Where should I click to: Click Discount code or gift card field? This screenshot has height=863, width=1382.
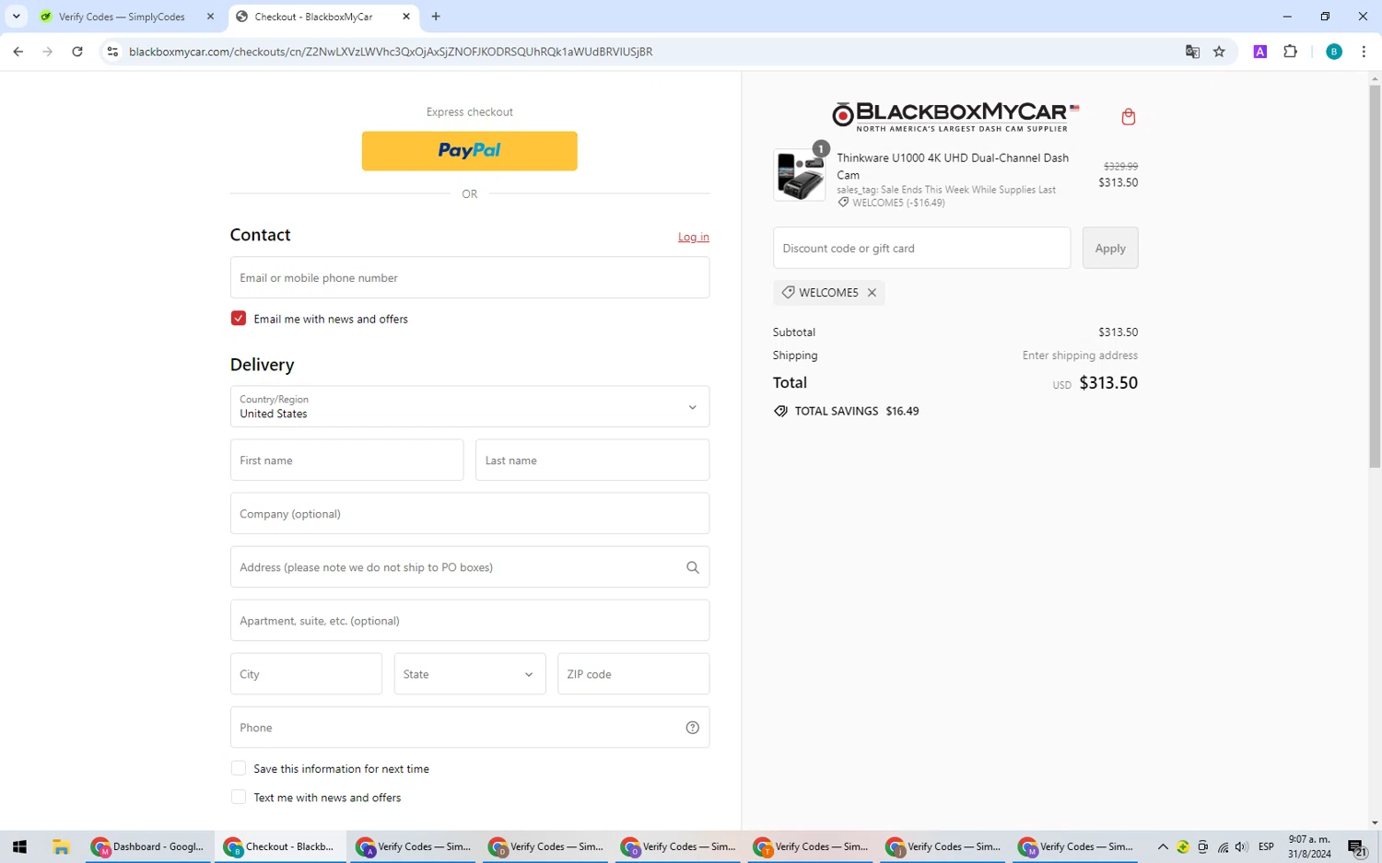[921, 248]
